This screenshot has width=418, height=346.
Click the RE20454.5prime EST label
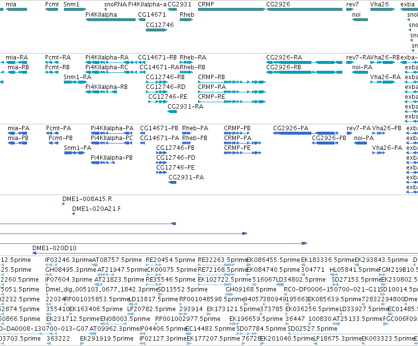[x=170, y=260]
